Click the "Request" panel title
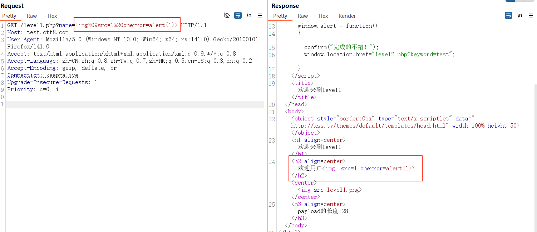Image resolution: width=537 pixels, height=232 pixels. click(x=12, y=6)
